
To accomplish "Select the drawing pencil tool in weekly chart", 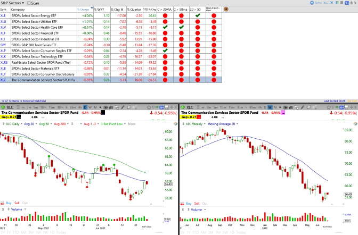I will click(303, 107).
